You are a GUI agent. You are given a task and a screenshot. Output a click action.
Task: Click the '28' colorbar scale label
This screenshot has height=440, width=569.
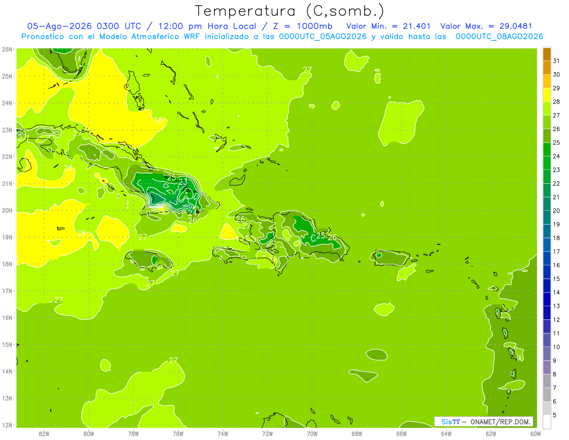point(556,102)
